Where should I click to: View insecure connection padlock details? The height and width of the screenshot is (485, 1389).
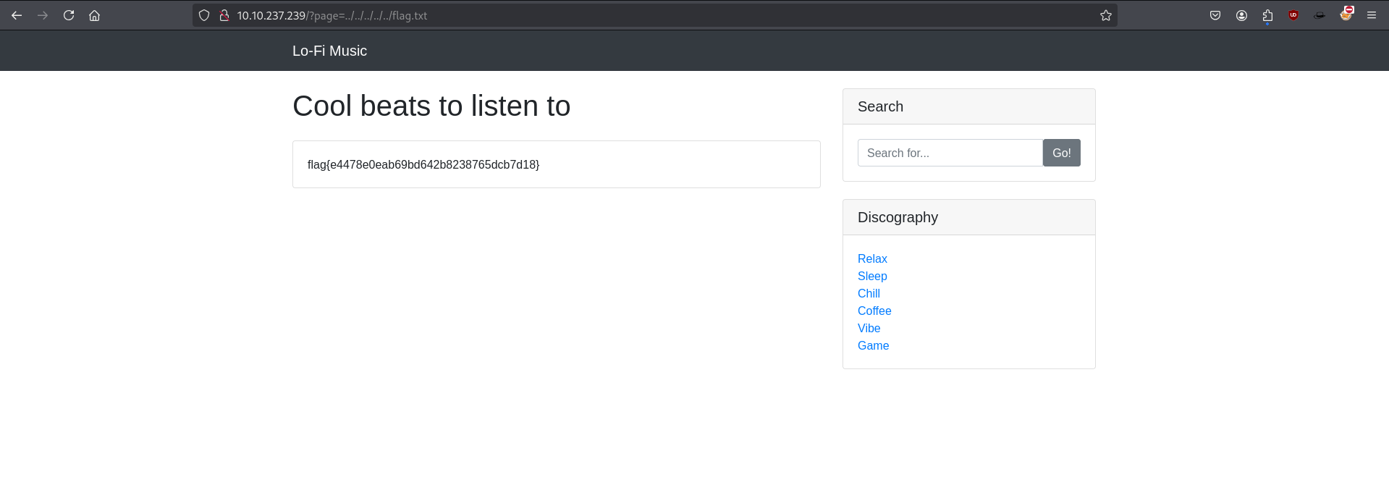(224, 15)
